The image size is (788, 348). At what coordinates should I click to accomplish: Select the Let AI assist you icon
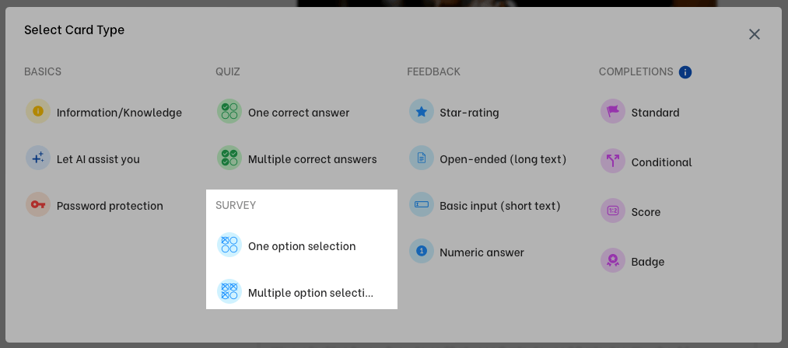[38, 158]
